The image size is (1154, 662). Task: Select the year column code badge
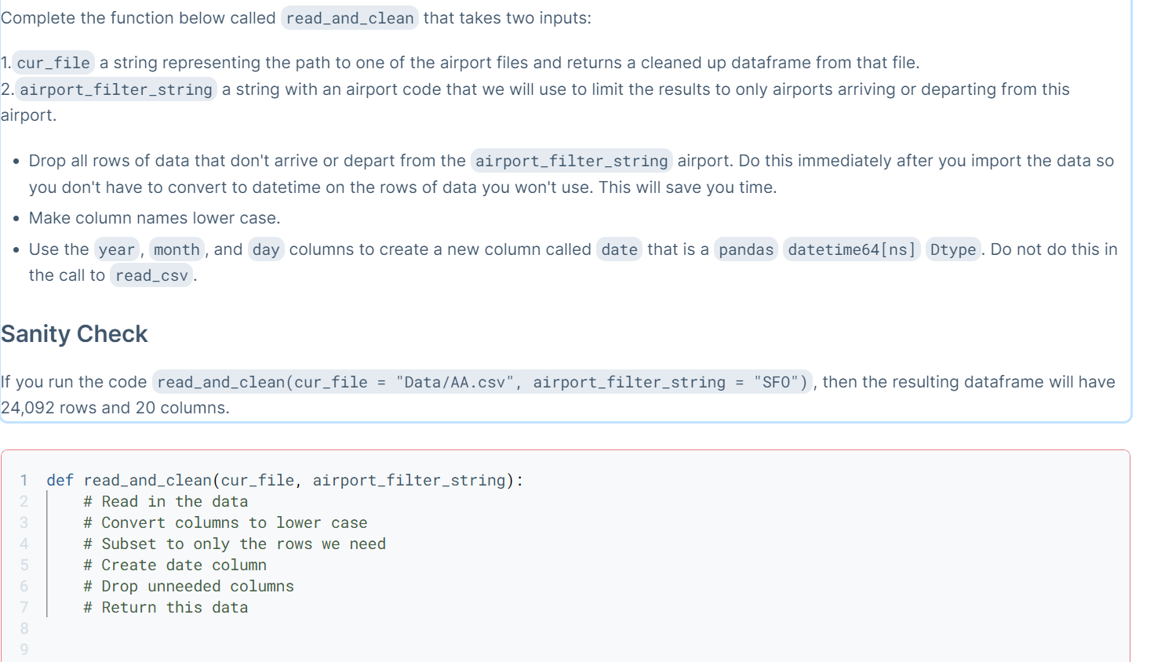pyautogui.click(x=116, y=249)
